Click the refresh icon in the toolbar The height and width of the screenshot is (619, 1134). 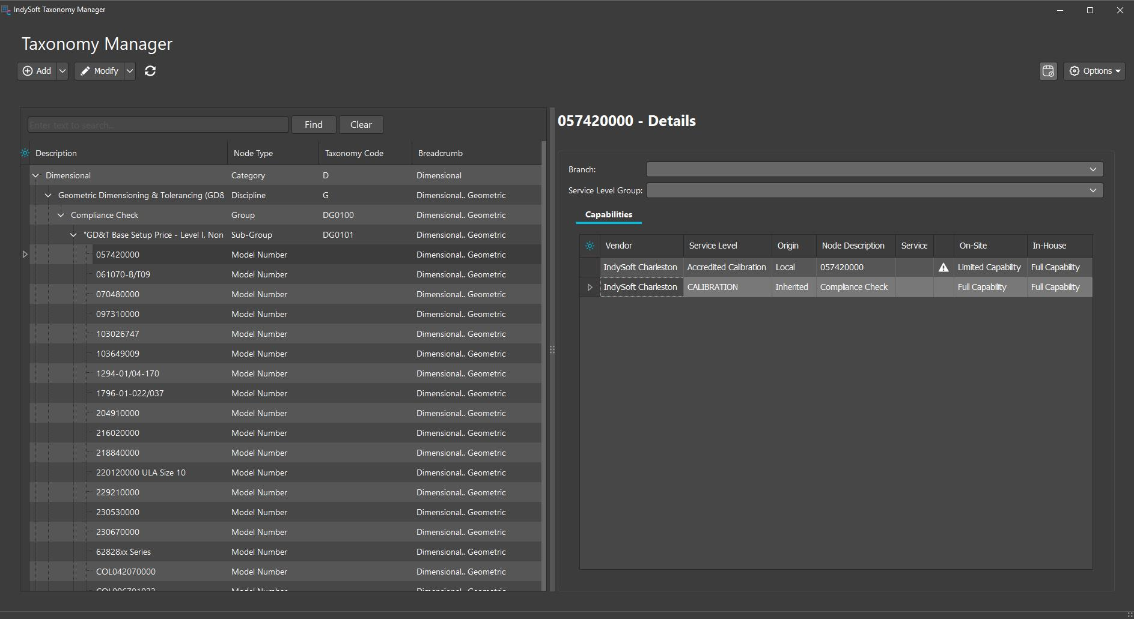tap(150, 71)
